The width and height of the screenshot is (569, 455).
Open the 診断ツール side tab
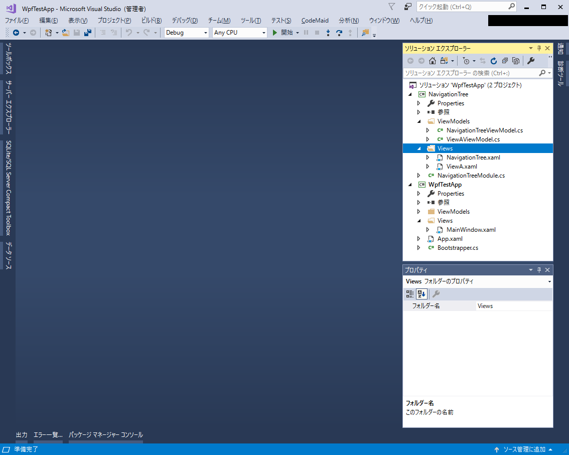point(560,74)
